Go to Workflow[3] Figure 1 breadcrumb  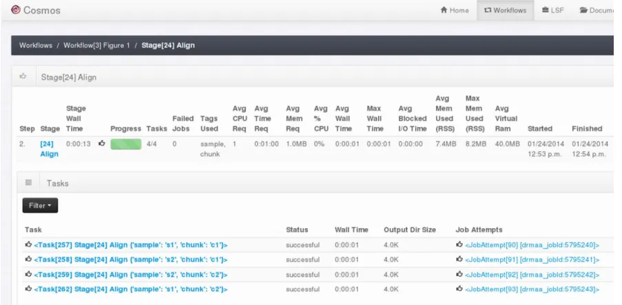click(97, 45)
